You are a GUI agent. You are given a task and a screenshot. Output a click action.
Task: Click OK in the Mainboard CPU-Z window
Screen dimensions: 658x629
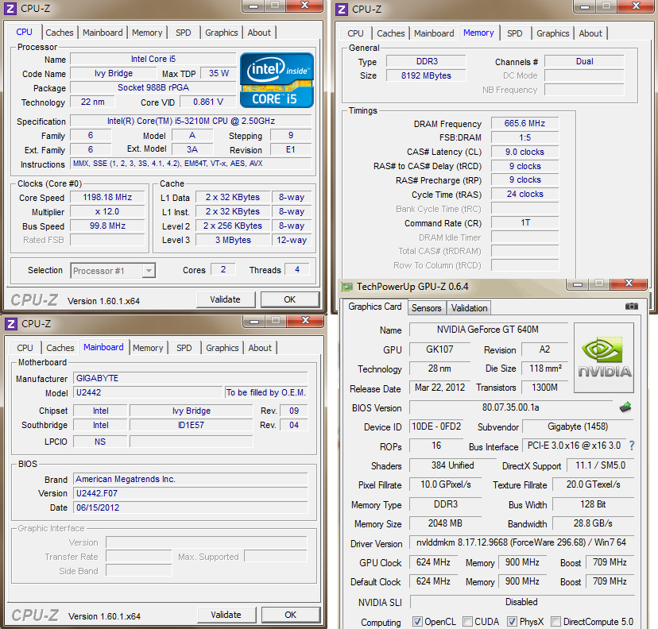[x=290, y=615]
